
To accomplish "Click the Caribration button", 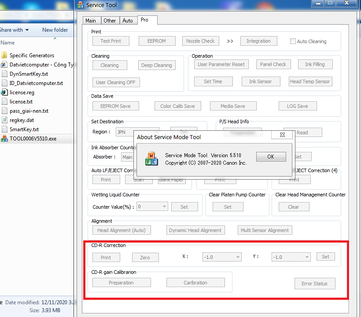I will pyautogui.click(x=195, y=283).
